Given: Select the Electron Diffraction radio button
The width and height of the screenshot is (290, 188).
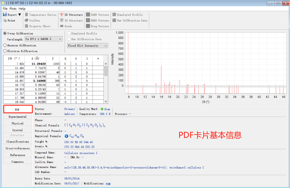Looking at the screenshot, I should pyautogui.click(x=5, y=51).
